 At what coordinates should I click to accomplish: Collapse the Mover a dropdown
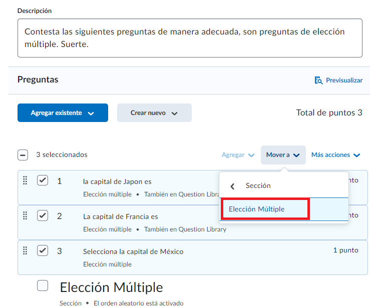(283, 155)
